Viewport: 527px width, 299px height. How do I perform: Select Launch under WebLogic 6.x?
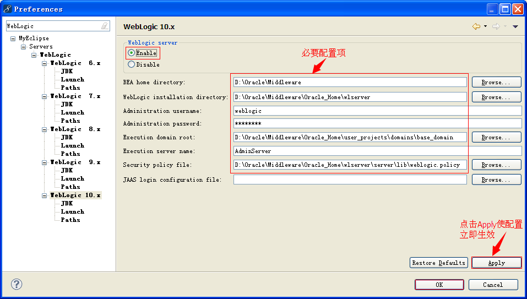tap(72, 79)
